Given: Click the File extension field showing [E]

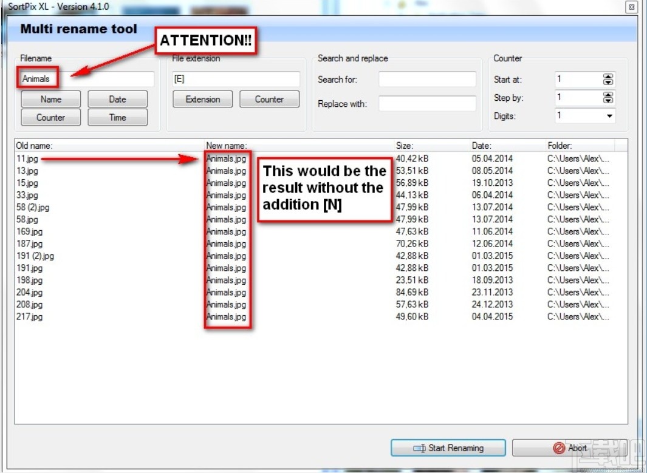Looking at the screenshot, I should 236,79.
